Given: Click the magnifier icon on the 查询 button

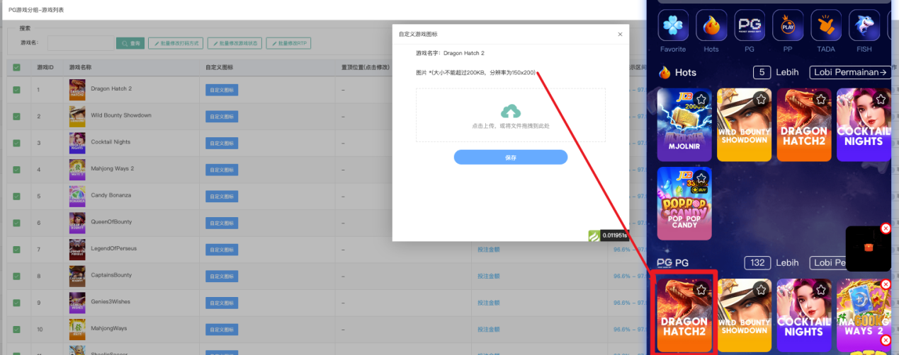Looking at the screenshot, I should 125,44.
